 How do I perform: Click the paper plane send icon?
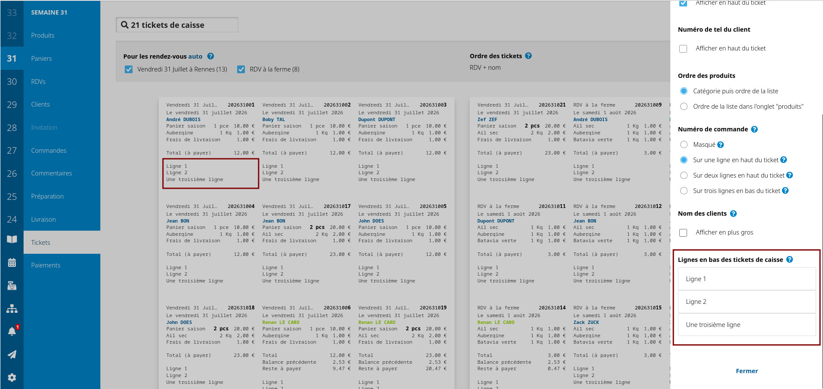pos(12,354)
